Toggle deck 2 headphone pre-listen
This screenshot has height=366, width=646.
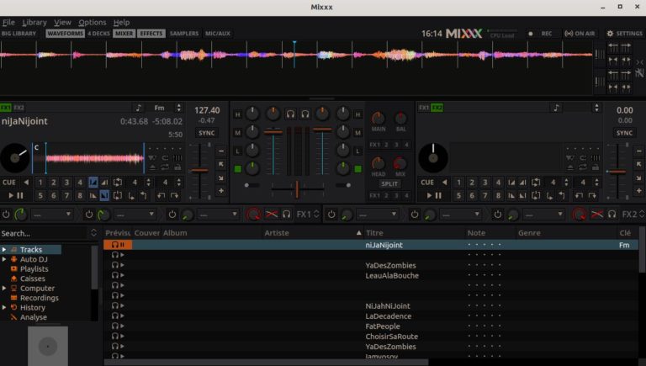click(x=304, y=114)
